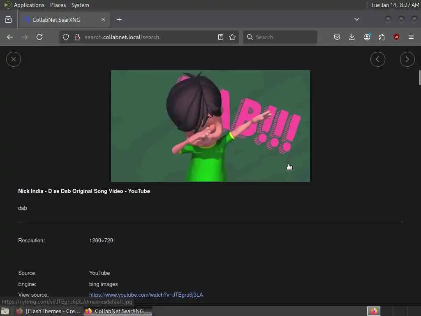Expand the list all tabs chevron

[x=356, y=19]
